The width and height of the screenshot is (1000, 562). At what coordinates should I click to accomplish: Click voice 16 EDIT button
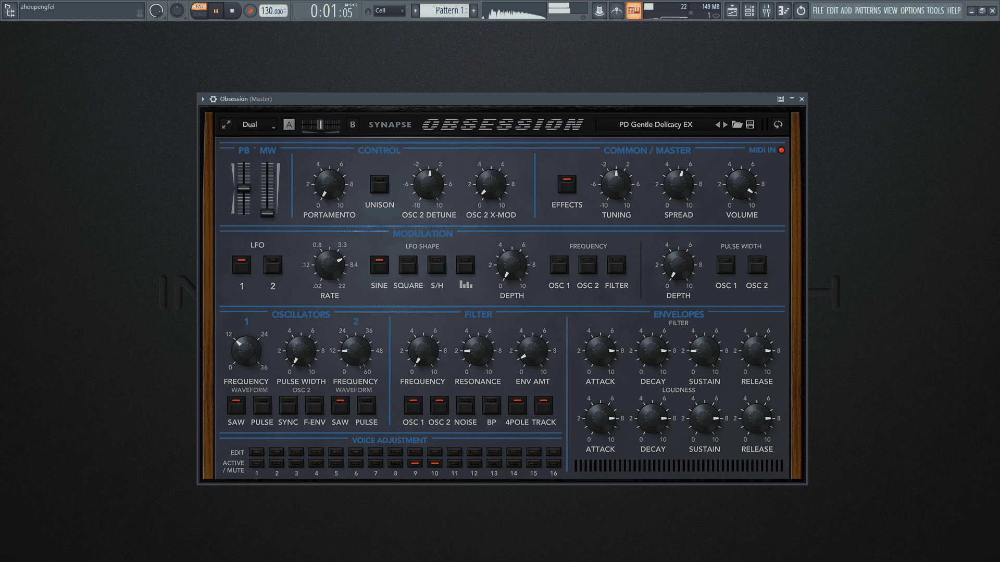(x=553, y=452)
